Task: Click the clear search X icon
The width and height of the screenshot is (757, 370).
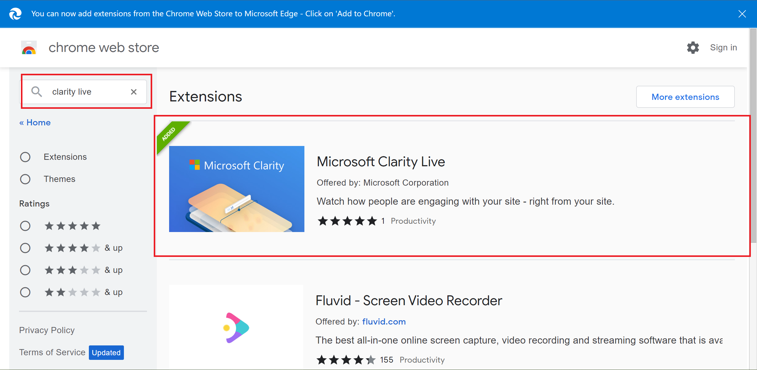Action: (135, 92)
